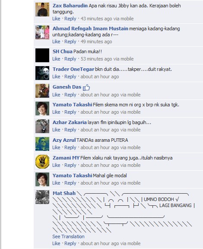The image size is (203, 249).
Task: Reply to SH Chua's Padan muka comment
Action: click(x=70, y=59)
